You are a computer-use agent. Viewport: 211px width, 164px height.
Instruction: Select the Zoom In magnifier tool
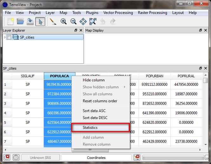click(63, 22)
